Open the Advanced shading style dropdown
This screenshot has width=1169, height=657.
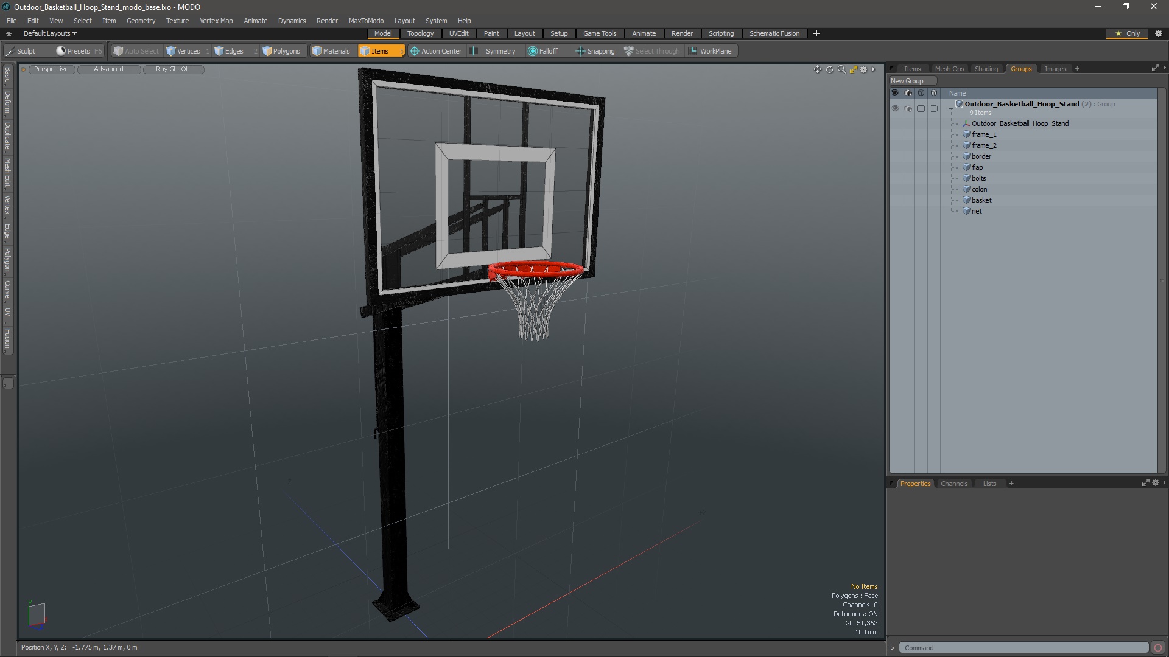[x=108, y=69]
